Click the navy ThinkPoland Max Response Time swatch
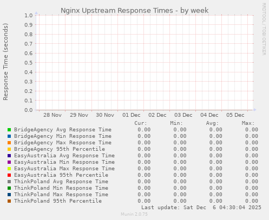Image resolution: width=269 pixels, height=220 pixels. click(9, 195)
